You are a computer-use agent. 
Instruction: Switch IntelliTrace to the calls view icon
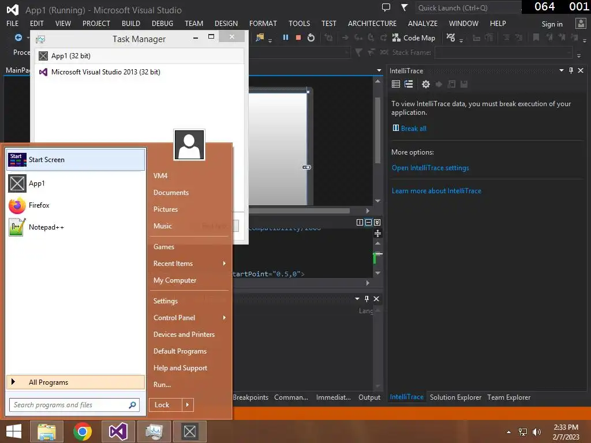point(409,84)
